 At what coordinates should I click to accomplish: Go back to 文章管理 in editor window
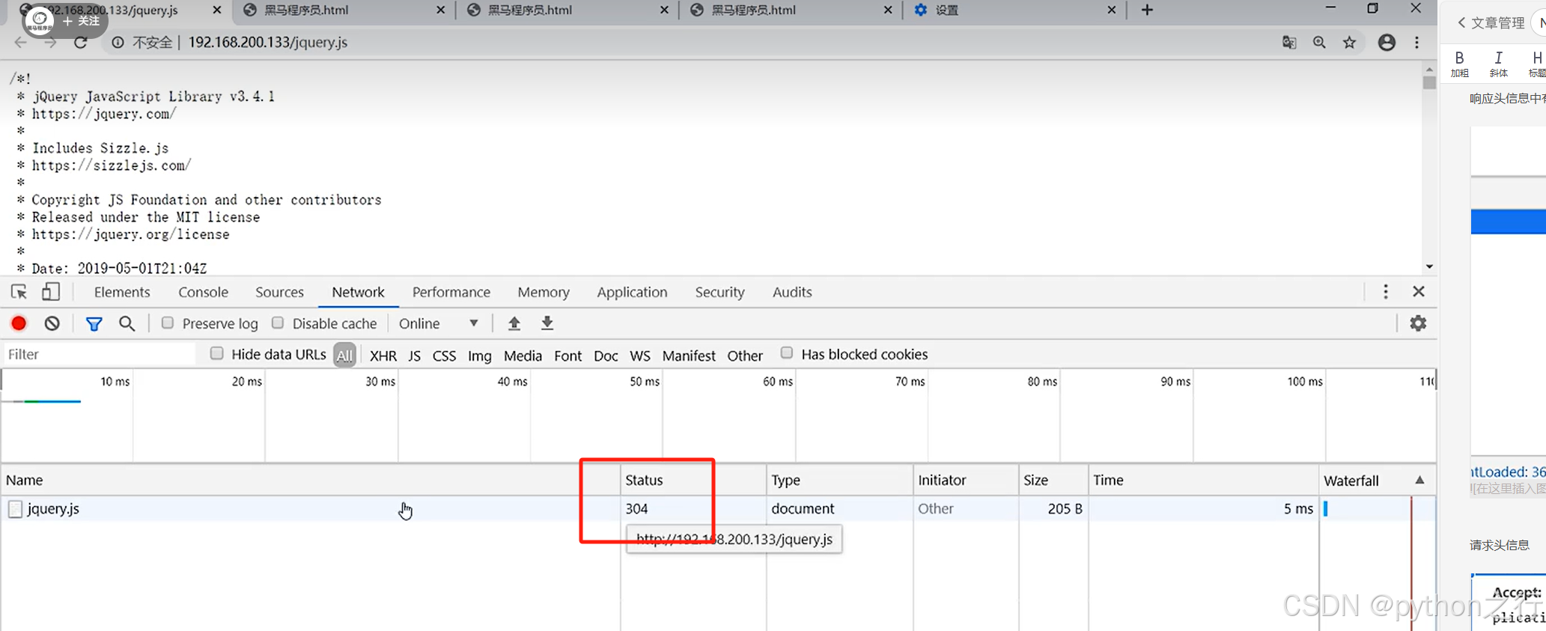(1491, 22)
